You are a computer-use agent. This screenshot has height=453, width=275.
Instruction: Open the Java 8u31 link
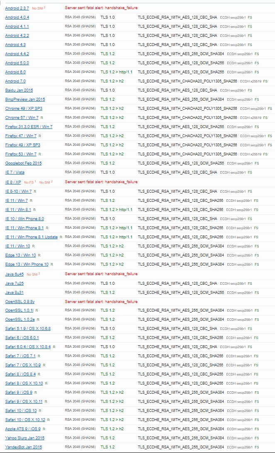click(x=15, y=292)
